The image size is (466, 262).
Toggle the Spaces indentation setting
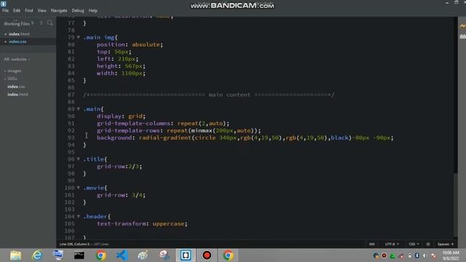click(x=445, y=245)
